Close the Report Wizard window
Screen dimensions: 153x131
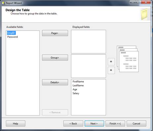[x=146, y=2]
